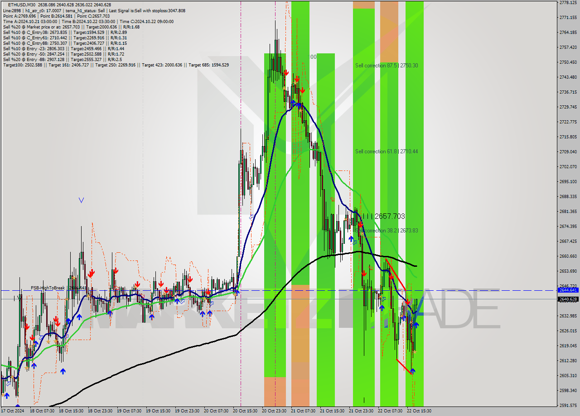580x416 pixels.
Task: Click the 'Target100: 2502.588' targets line
Action: pos(116,65)
